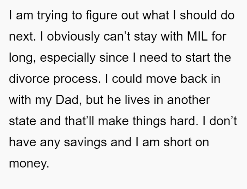This screenshot has height=189, width=247.
Task: Click the word "lives" in the paragraph
Action: coord(137,100)
